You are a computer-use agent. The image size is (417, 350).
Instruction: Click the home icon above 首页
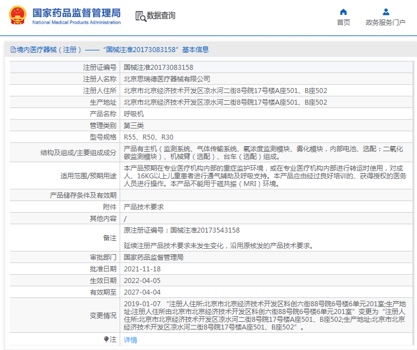tap(343, 12)
